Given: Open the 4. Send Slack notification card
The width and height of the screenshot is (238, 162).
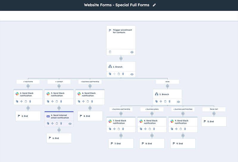Looking at the screenshot, I should pos(90,94).
